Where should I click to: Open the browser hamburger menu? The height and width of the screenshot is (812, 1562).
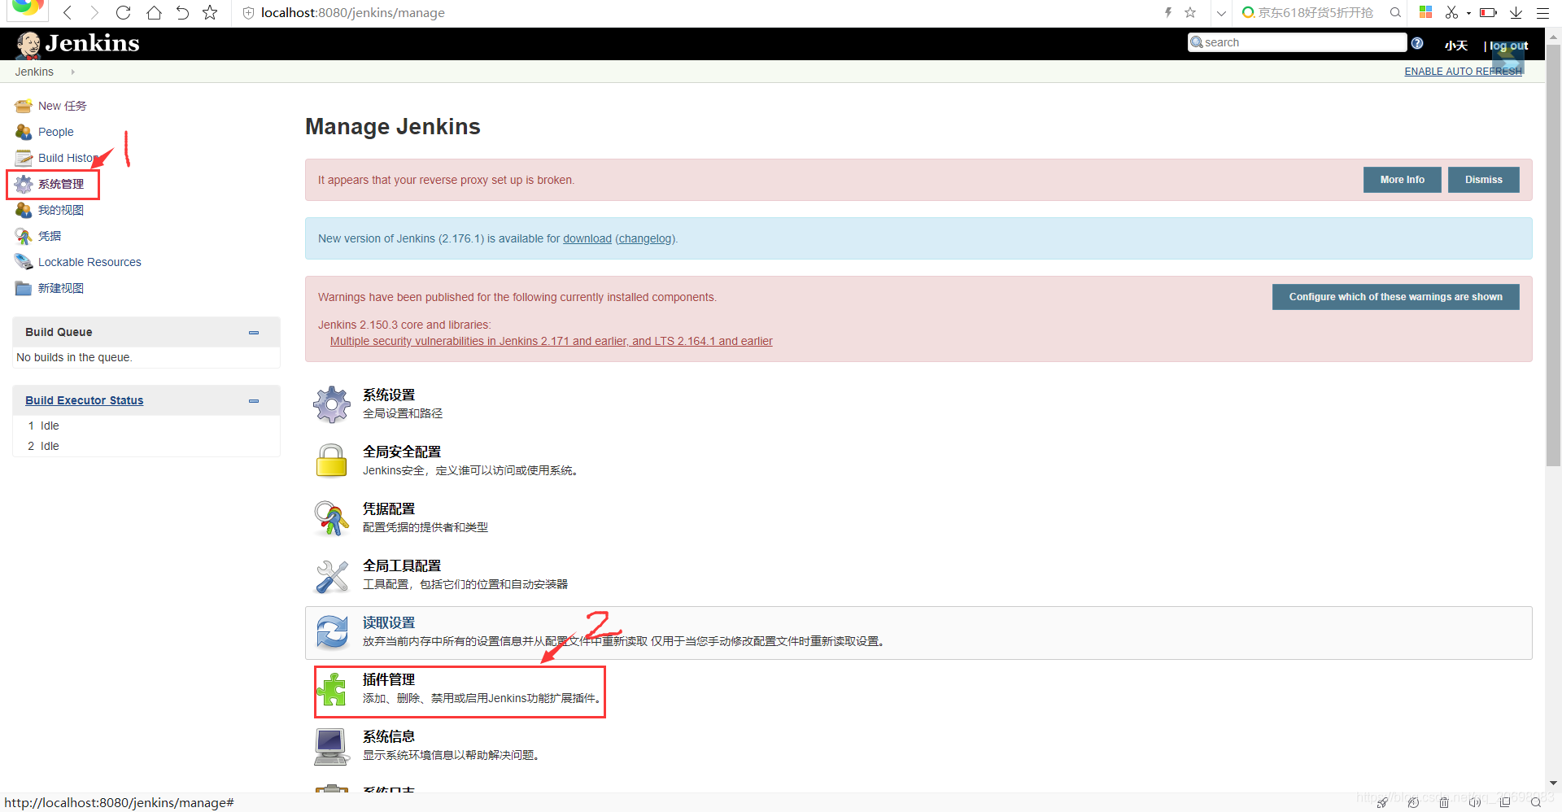1542,12
